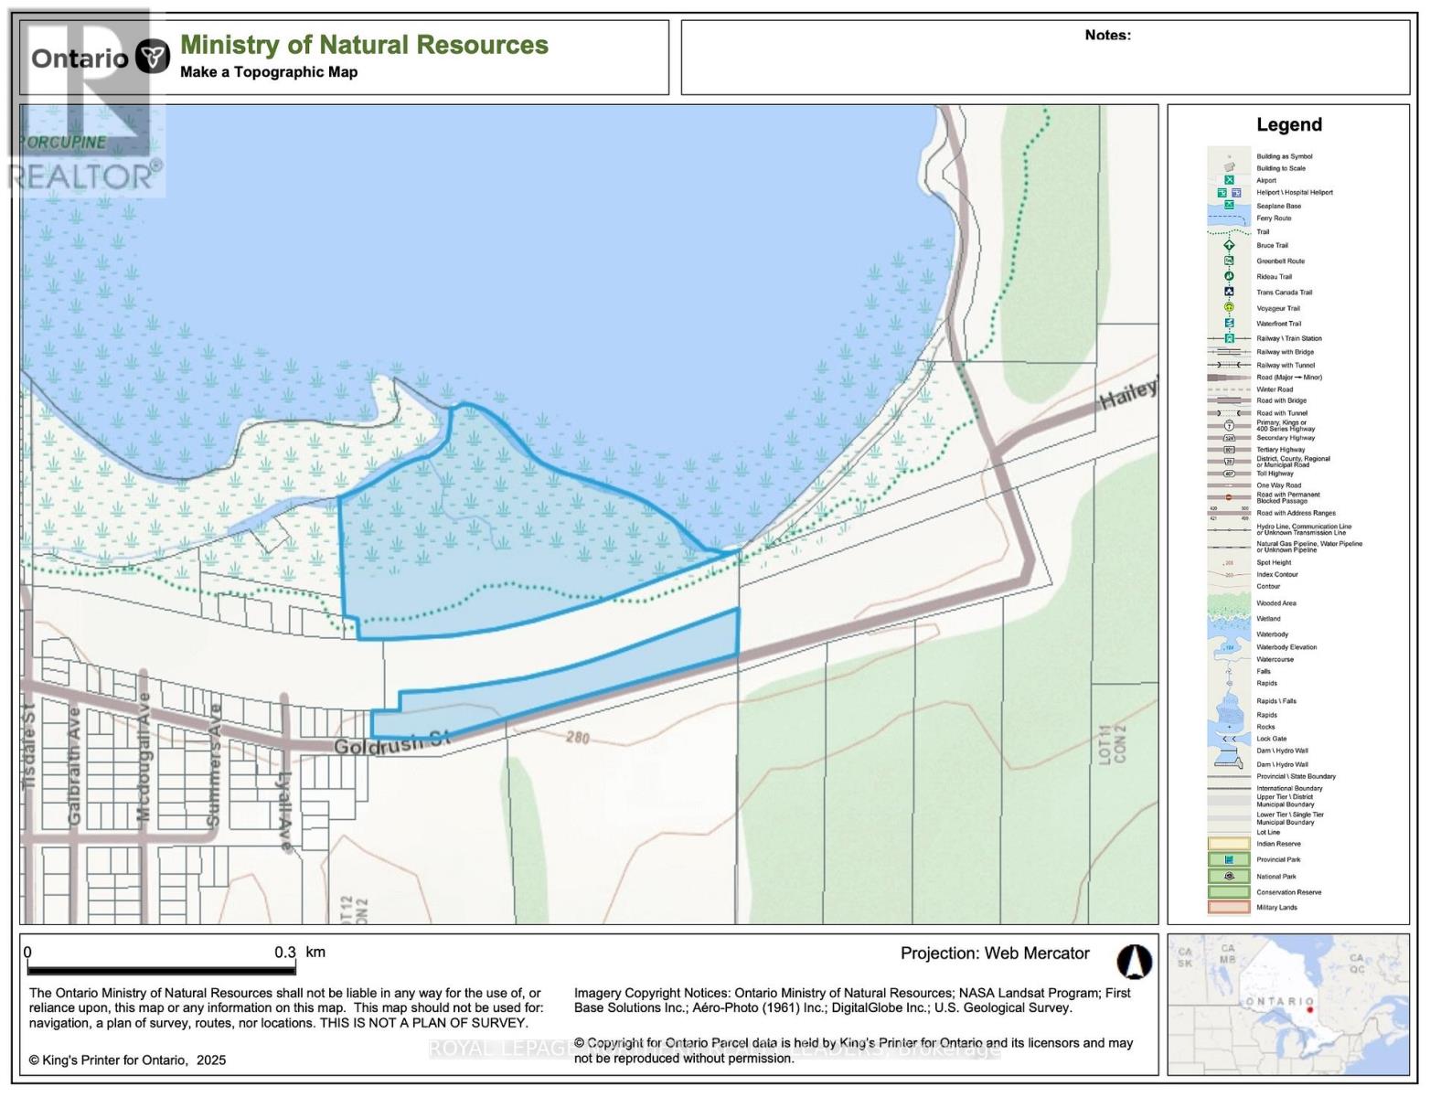The width and height of the screenshot is (1430, 1097).
Task: Click the 0.3 km scale bar
Action: click(162, 968)
